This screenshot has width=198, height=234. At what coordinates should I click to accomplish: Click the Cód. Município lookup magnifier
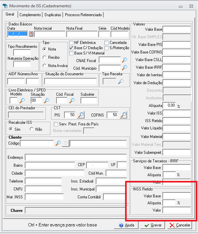124,68
